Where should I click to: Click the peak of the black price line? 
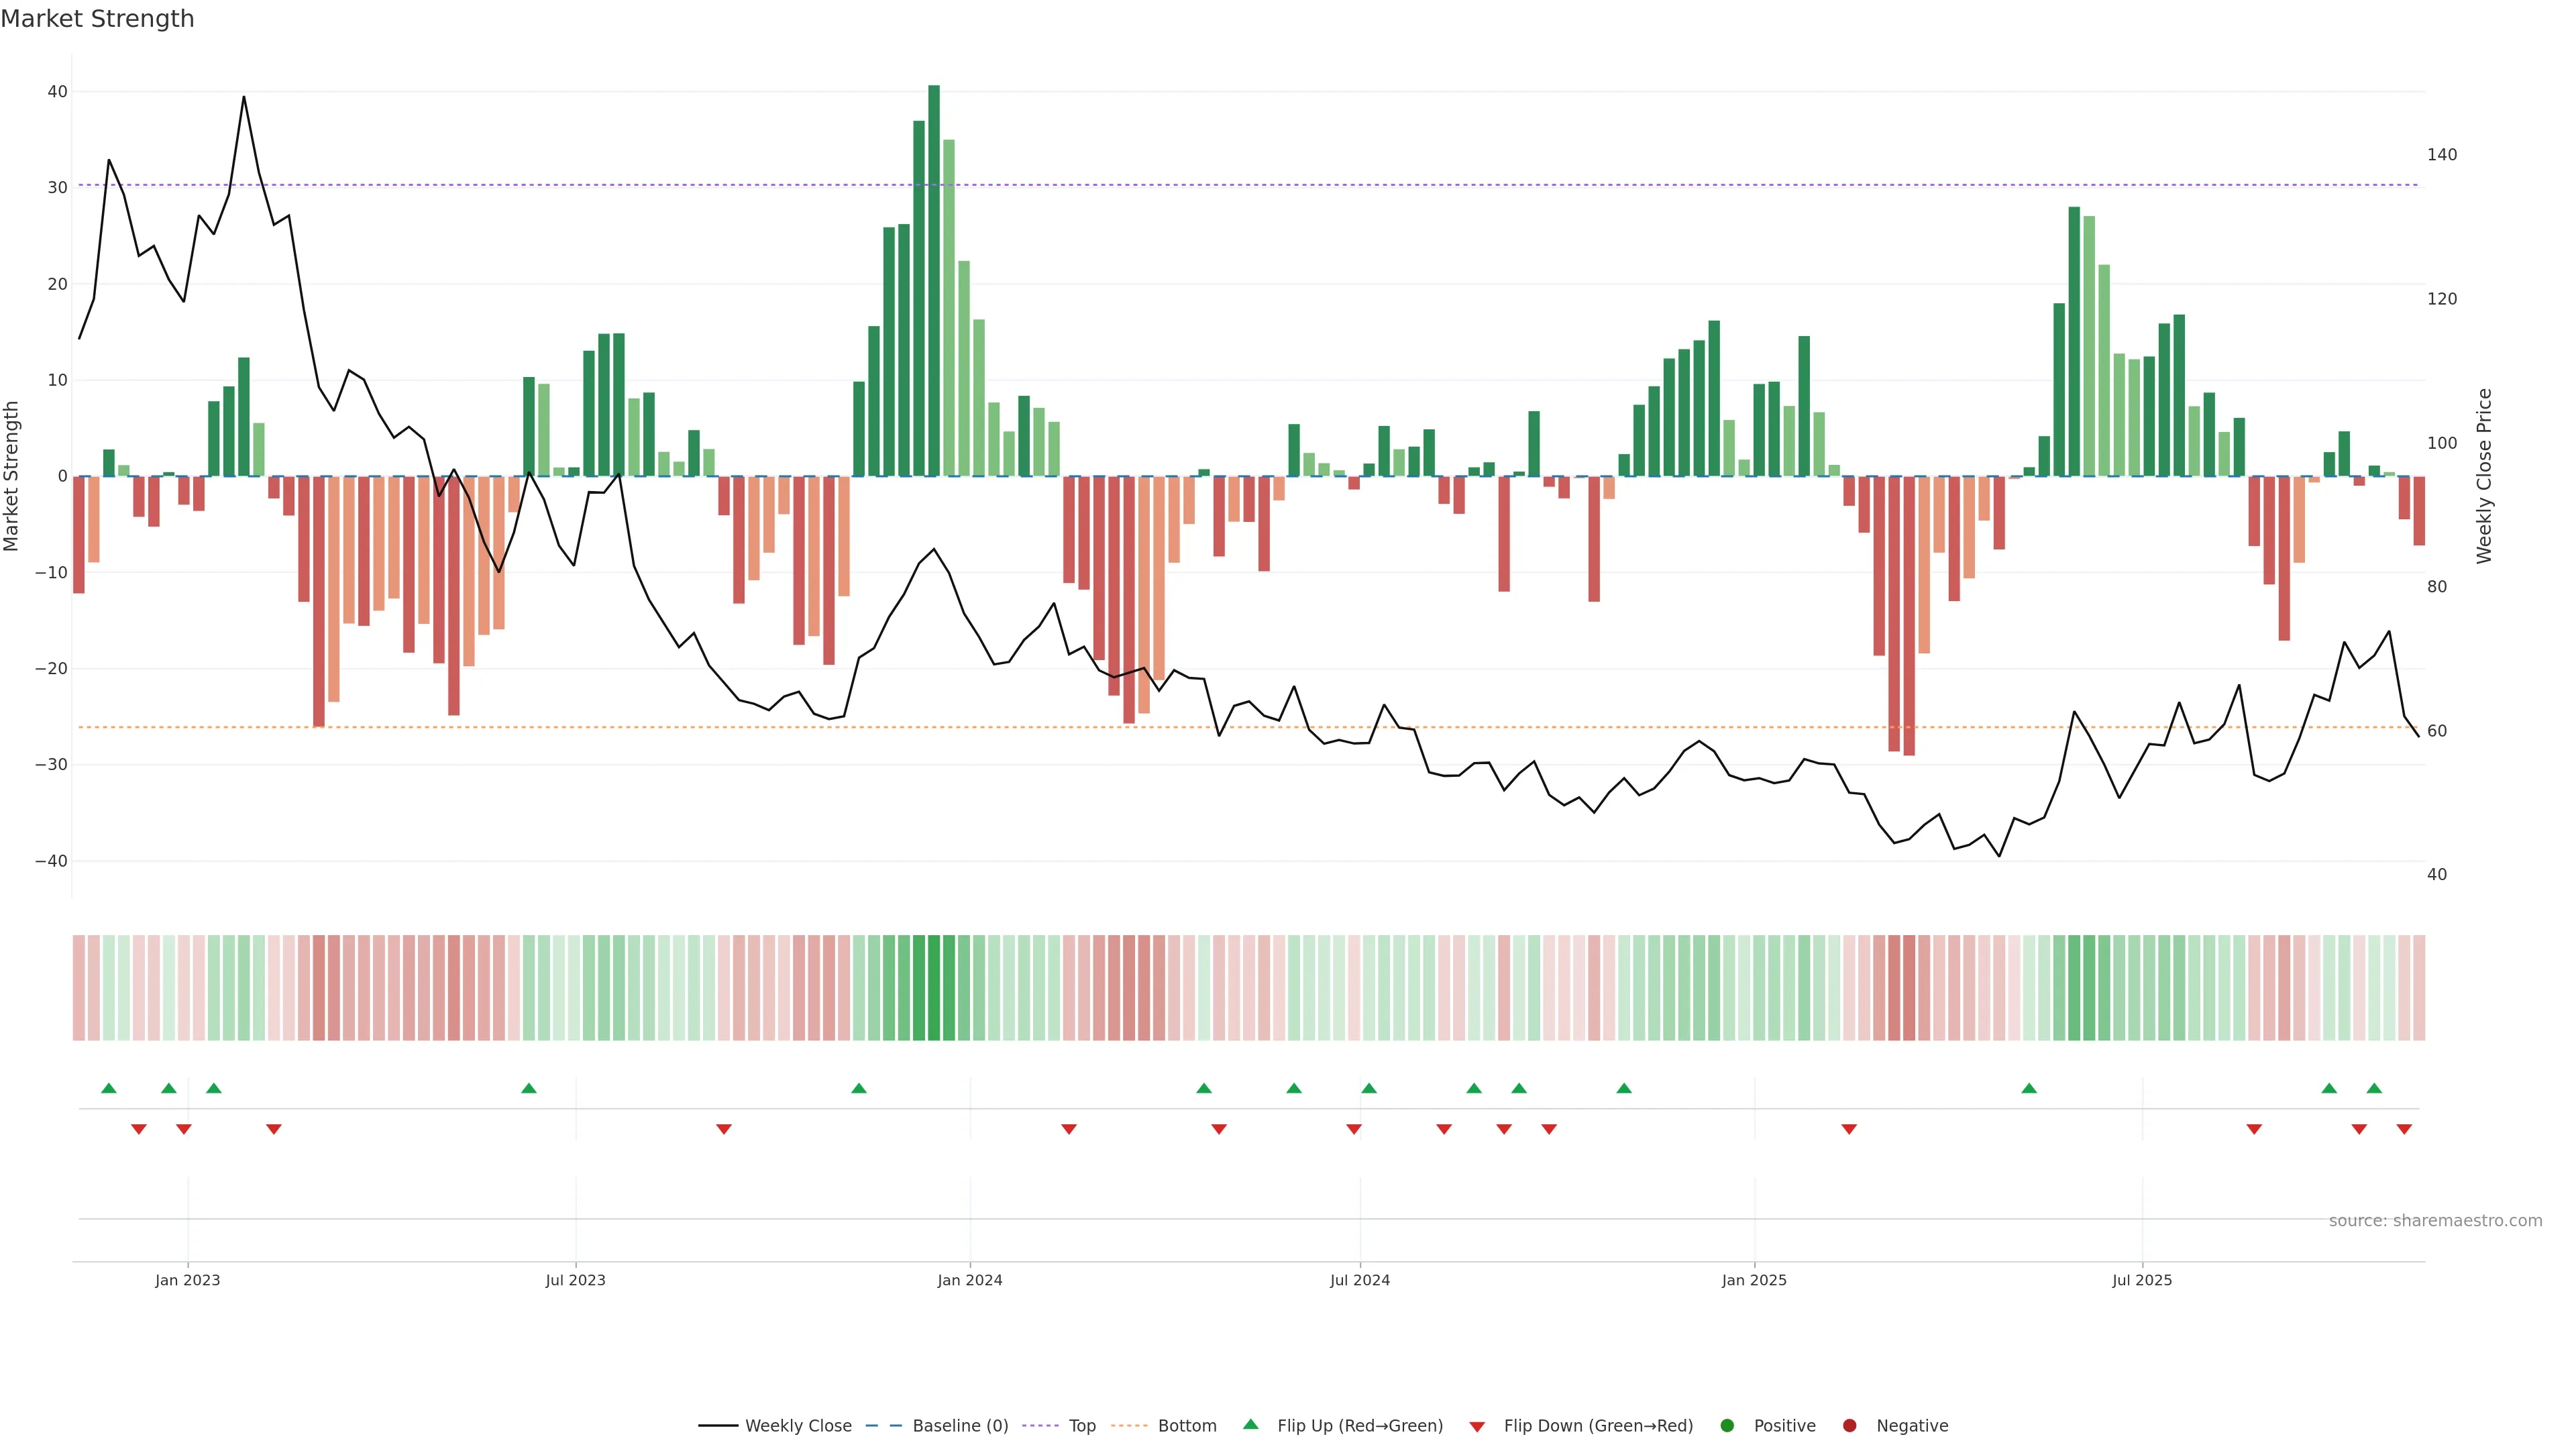pyautogui.click(x=244, y=97)
